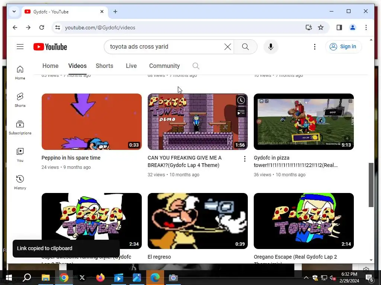Switch to the Live channel tab
Viewport: 381px width, 285px height.
[131, 66]
